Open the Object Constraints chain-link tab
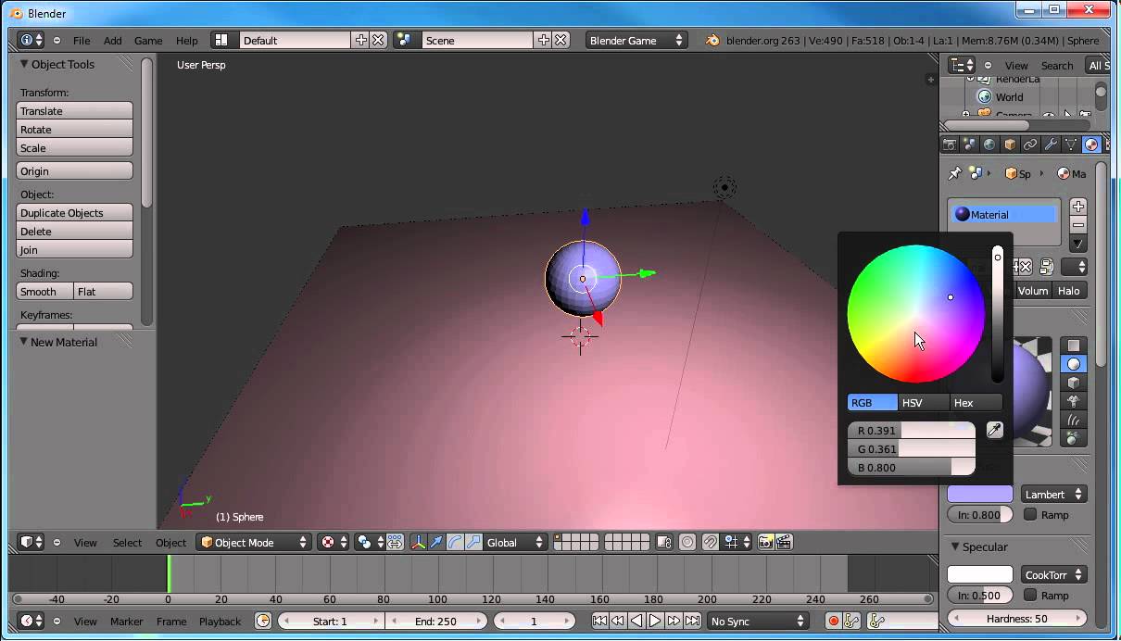 (1030, 145)
